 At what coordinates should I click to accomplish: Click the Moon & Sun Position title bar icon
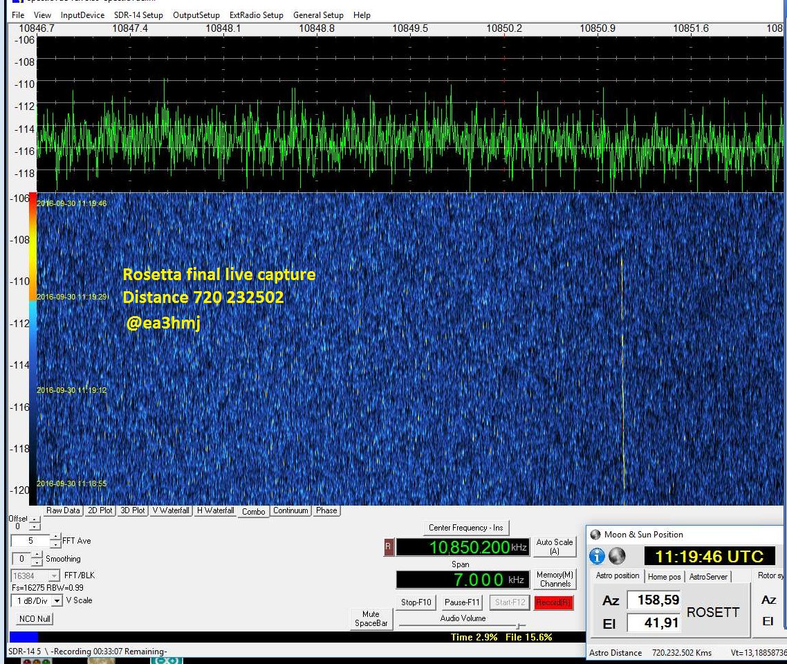(x=595, y=535)
